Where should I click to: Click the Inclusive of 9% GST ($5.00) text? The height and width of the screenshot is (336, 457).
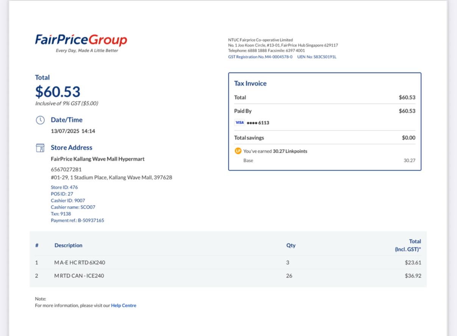[67, 103]
